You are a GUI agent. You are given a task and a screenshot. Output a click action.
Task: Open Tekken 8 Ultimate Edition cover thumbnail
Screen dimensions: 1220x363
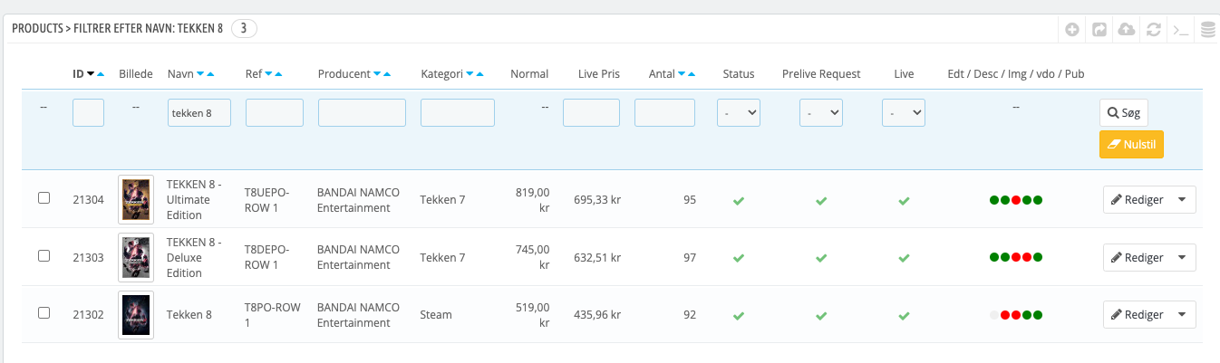tap(136, 199)
